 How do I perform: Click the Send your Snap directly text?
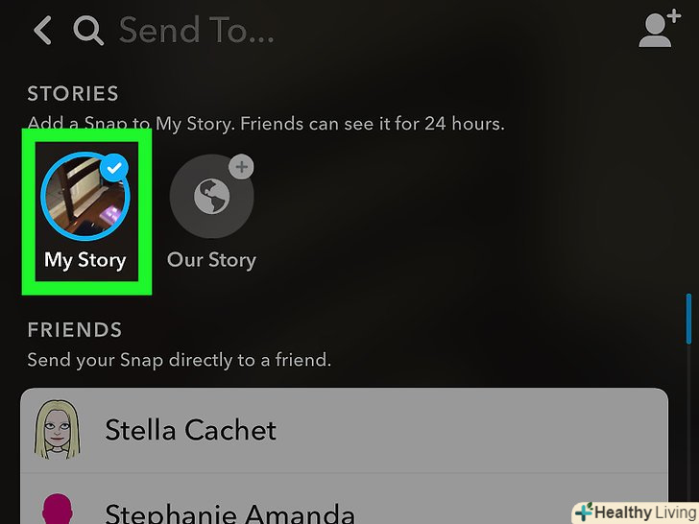coord(180,360)
